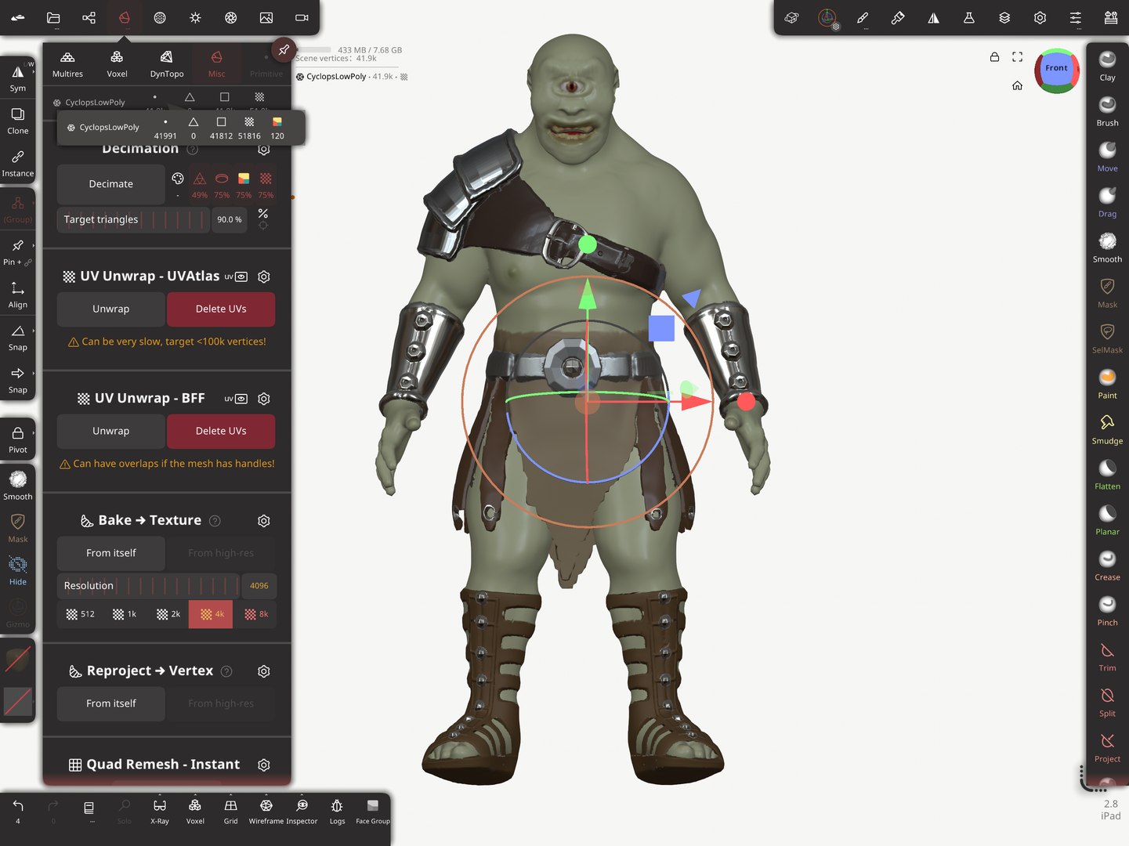Select the Smudge tool
The width and height of the screenshot is (1129, 846).
coord(1107,429)
